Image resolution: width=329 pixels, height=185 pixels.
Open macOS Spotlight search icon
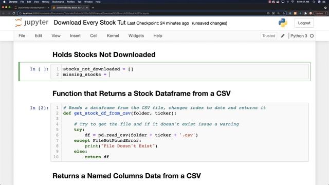pyautogui.click(x=314, y=2)
